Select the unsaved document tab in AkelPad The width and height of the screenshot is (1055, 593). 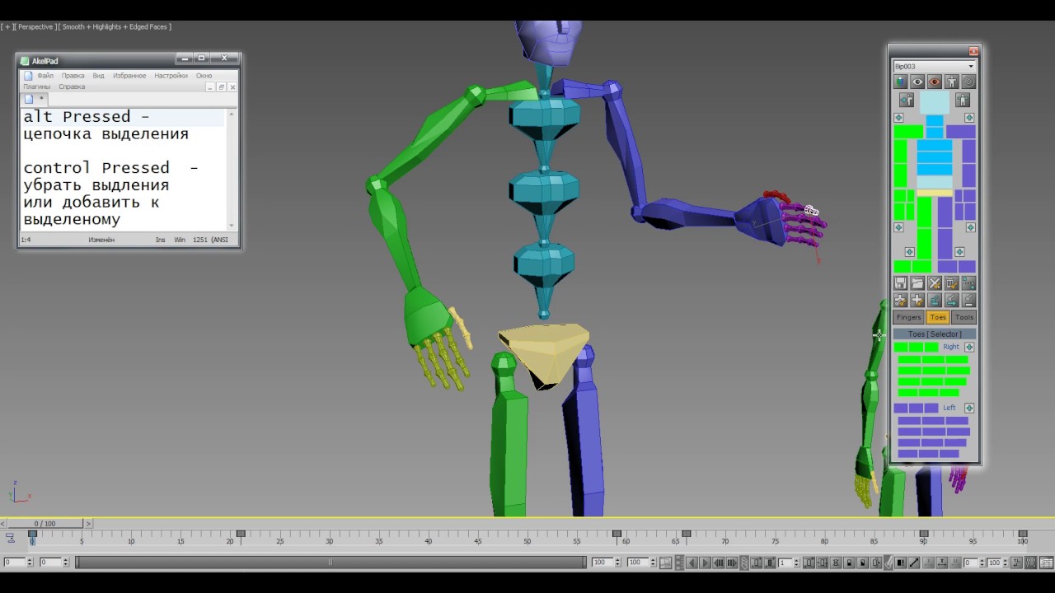35,99
